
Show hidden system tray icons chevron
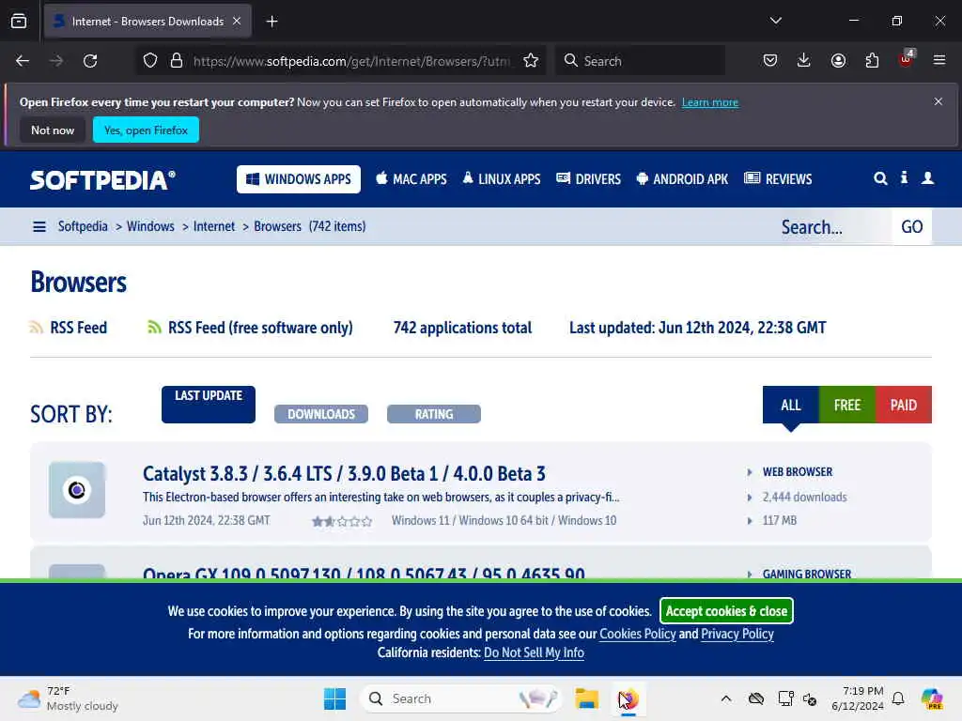pos(726,698)
